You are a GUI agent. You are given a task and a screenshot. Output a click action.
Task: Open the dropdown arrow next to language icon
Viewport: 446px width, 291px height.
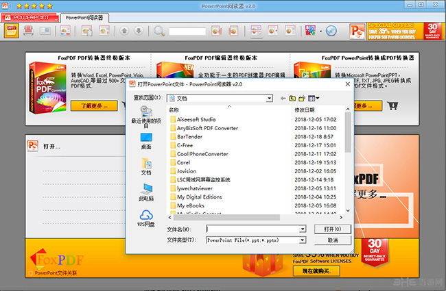[x=320, y=31]
